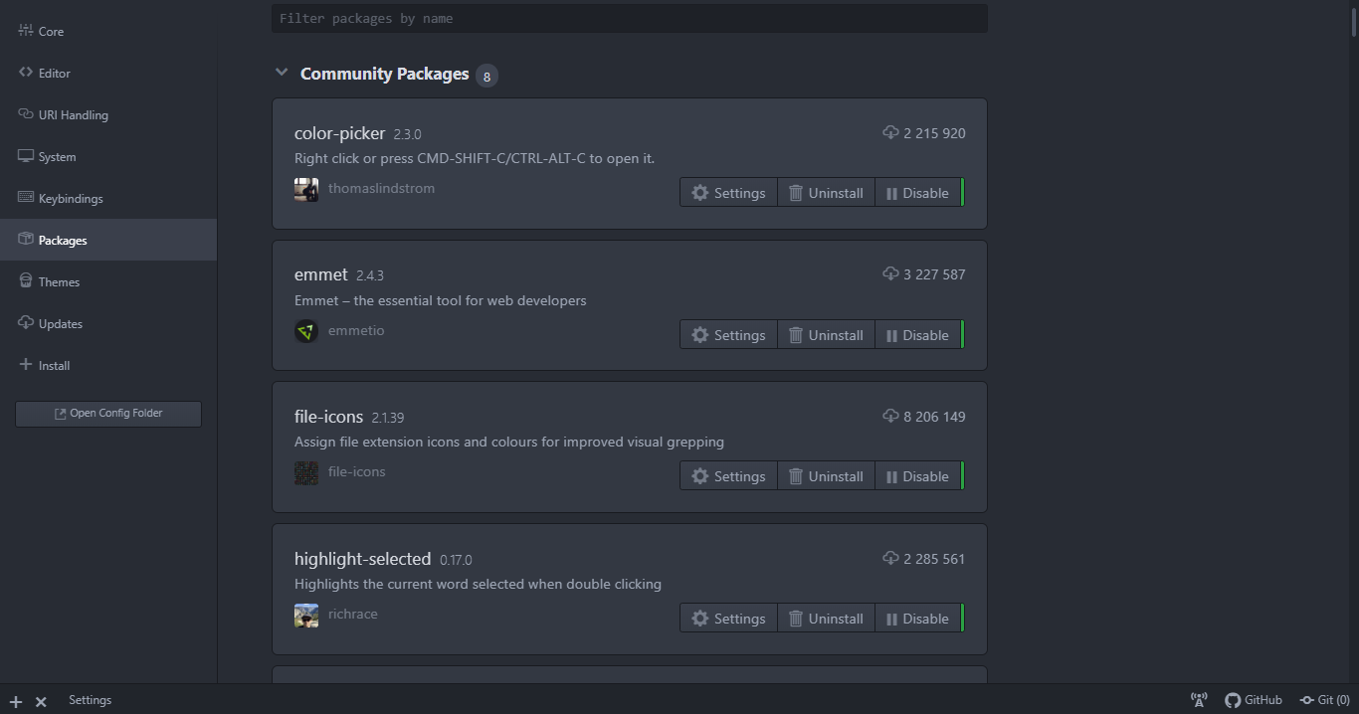Open System settings section
This screenshot has width=1359, height=714.
coord(107,156)
